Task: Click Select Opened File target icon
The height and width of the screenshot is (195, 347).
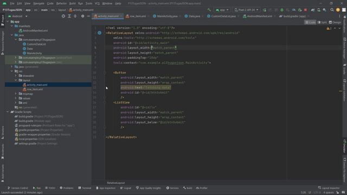Action: pyautogui.click(x=63, y=16)
